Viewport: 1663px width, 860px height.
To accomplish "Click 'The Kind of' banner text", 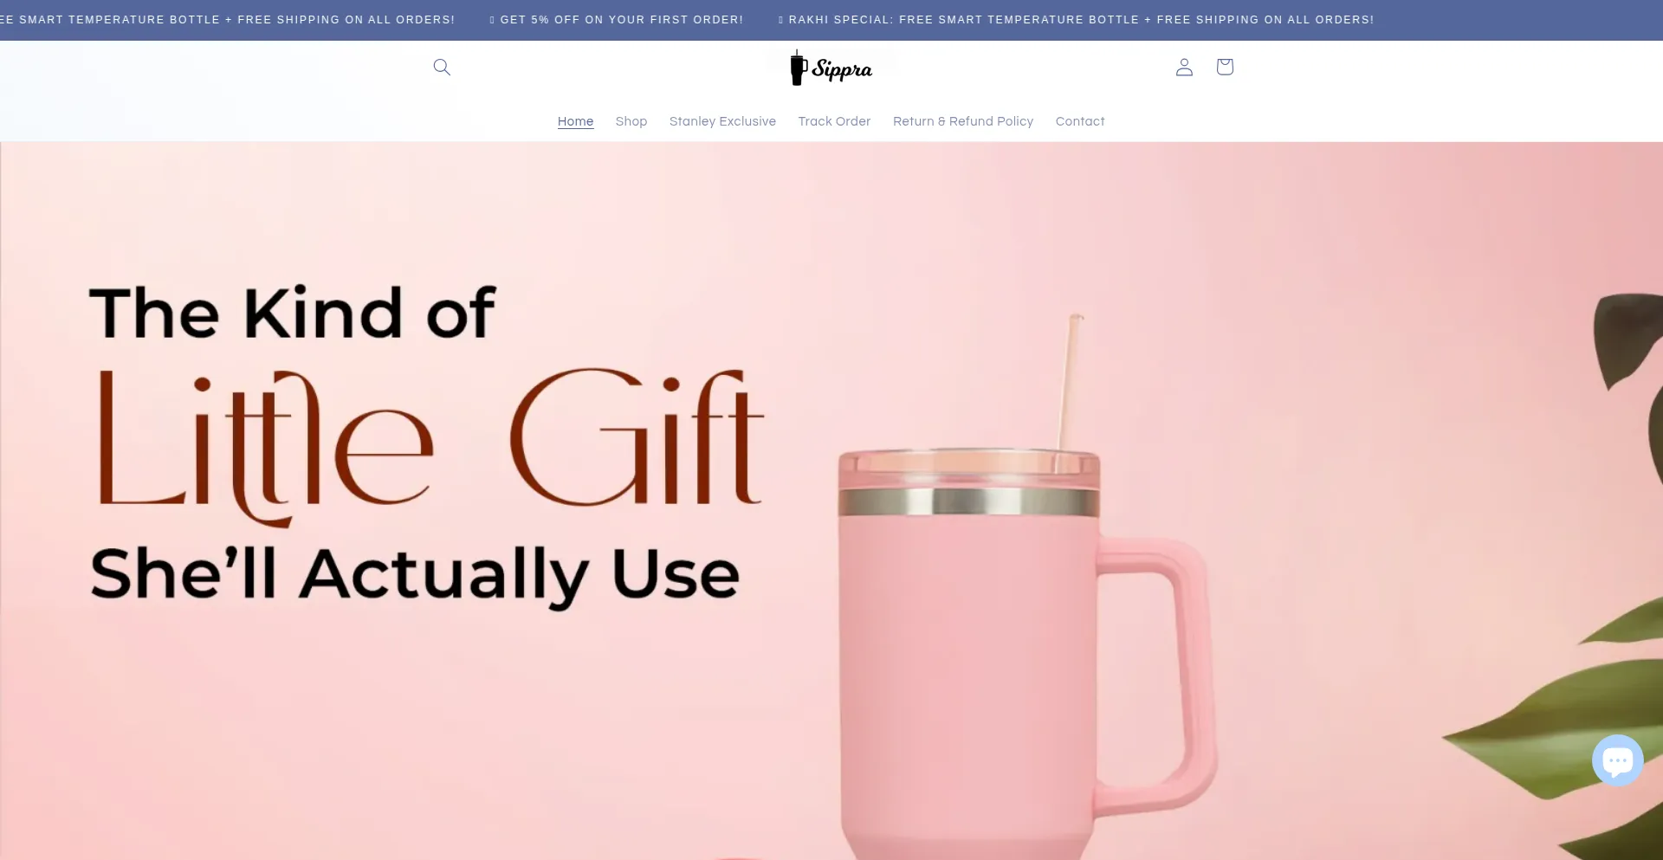I will (293, 313).
